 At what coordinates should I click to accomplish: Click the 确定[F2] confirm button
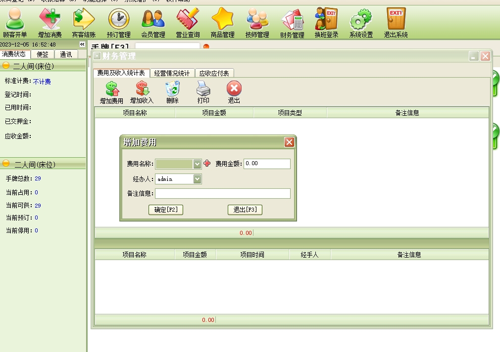tap(166, 210)
